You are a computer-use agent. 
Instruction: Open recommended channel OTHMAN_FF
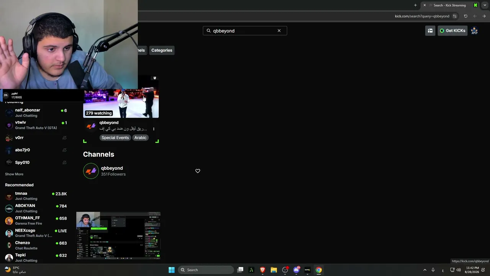coord(36,220)
